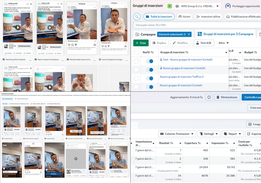Sort the Copertura column arrows
Image resolution: width=261 pixels, height=183 pixels.
(199, 143)
